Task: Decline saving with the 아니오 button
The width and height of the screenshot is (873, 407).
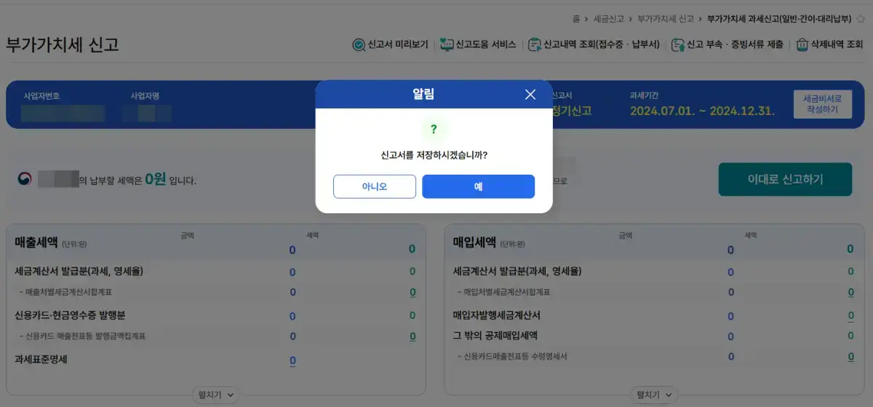Action: pos(375,186)
